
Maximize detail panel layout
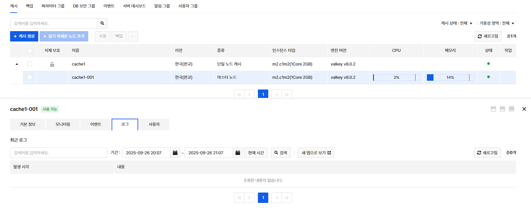[x=493, y=109]
